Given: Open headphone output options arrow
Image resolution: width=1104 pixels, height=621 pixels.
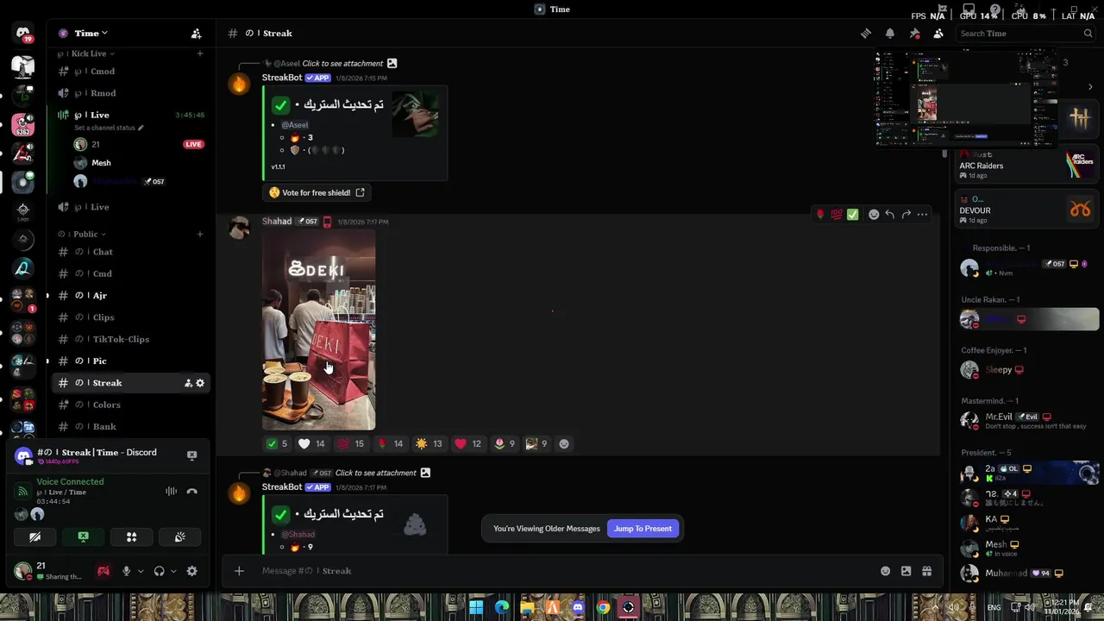Looking at the screenshot, I should pyautogui.click(x=173, y=571).
